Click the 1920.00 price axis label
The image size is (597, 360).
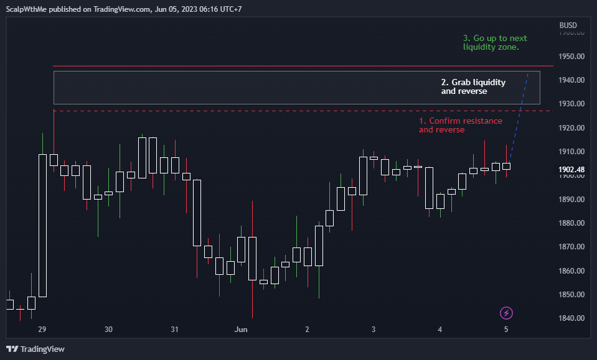coord(571,127)
